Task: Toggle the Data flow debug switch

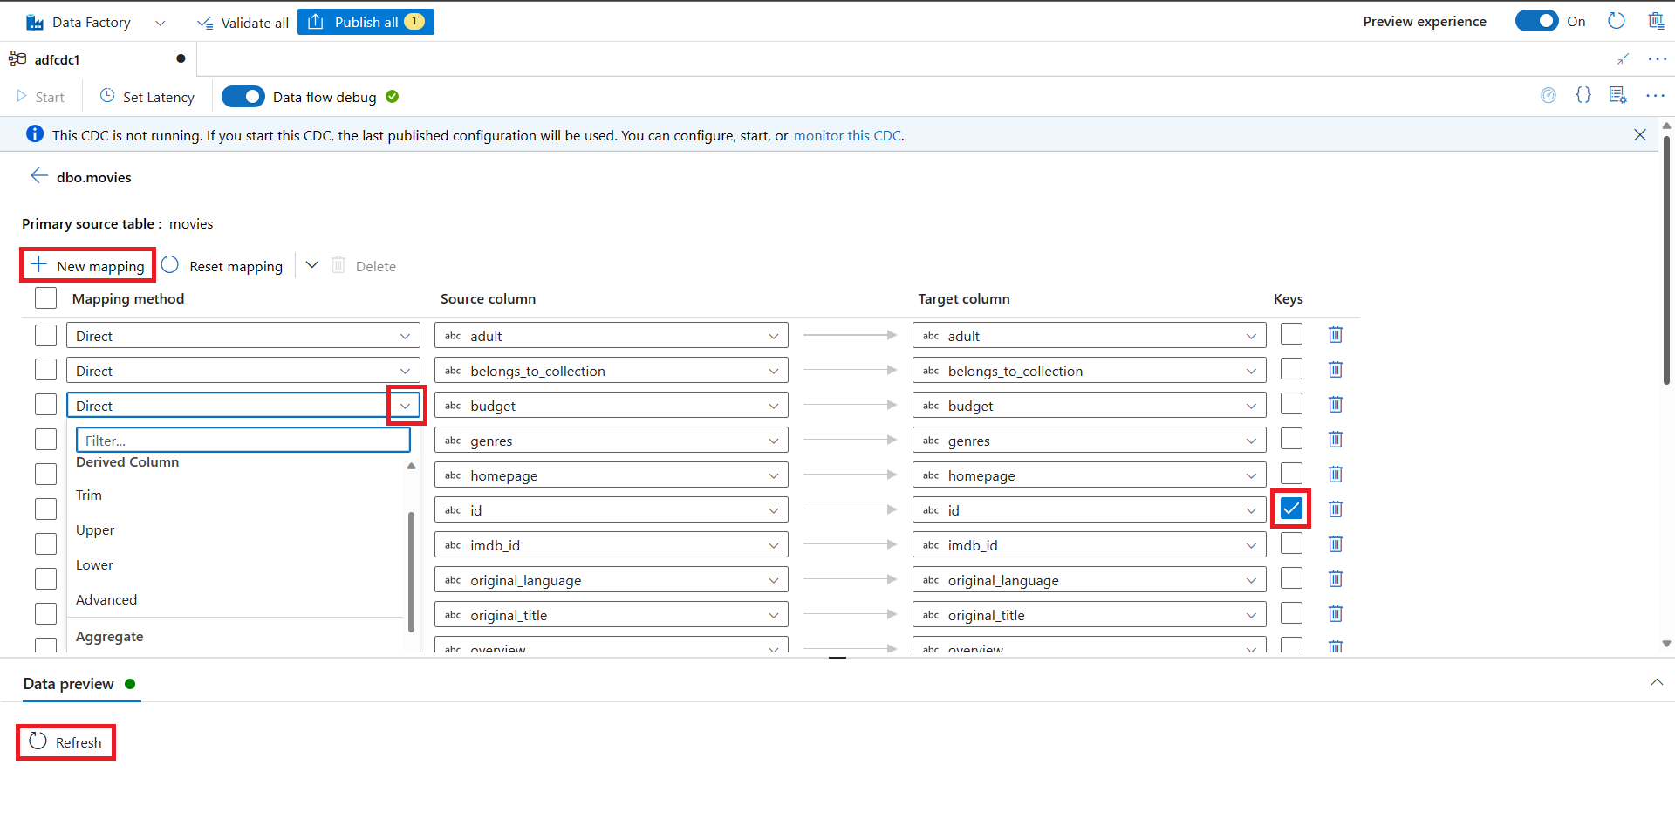Action: pos(243,97)
